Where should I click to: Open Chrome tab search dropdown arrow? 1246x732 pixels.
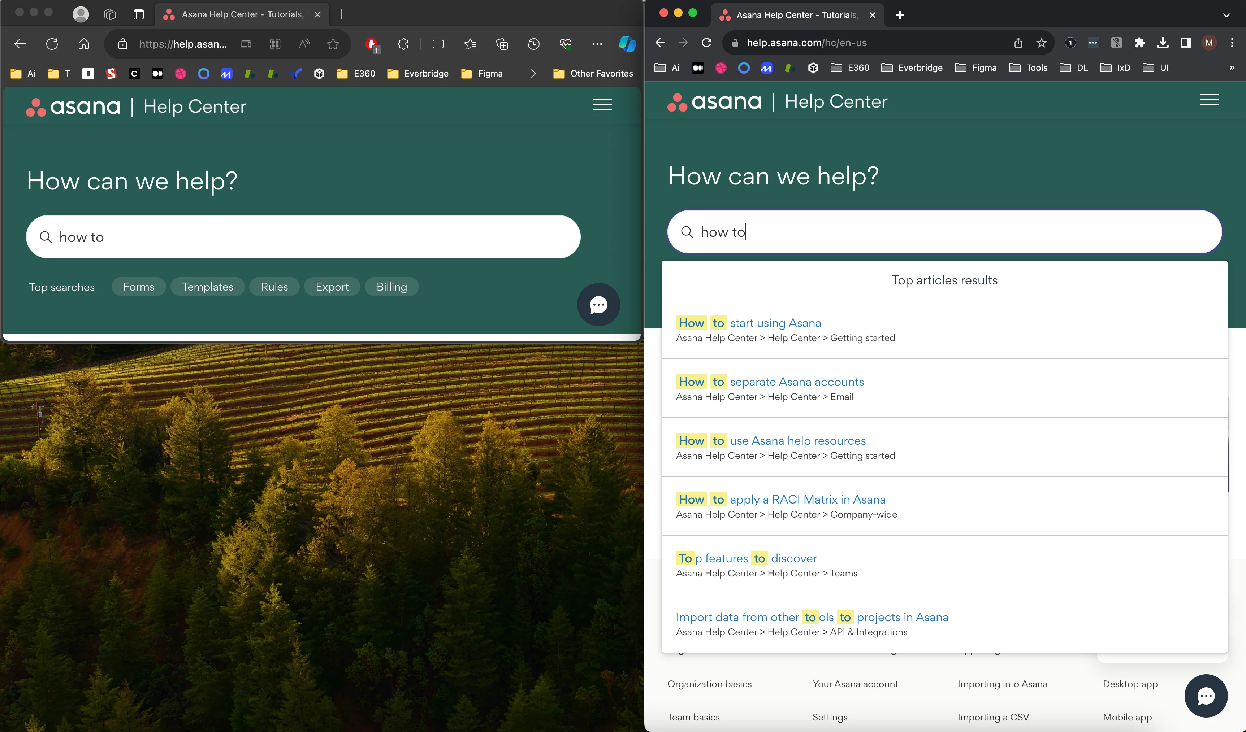1226,15
